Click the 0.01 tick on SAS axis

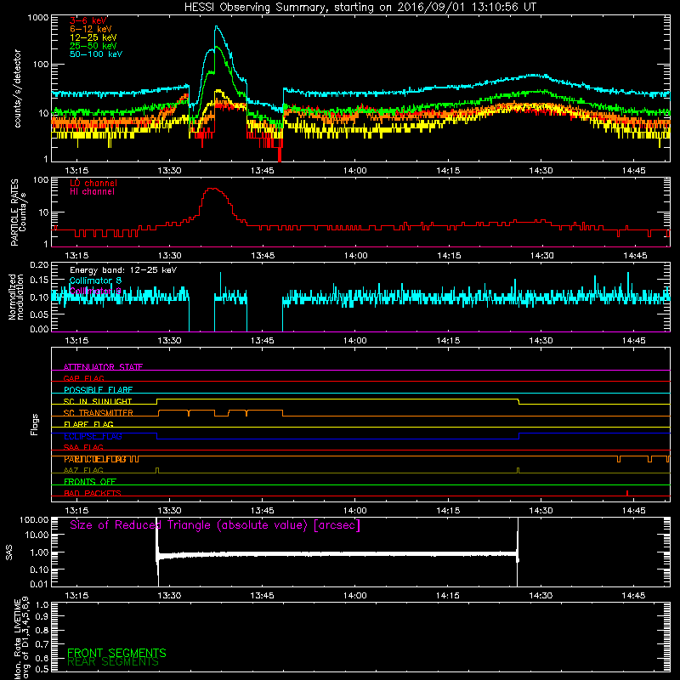(x=39, y=584)
